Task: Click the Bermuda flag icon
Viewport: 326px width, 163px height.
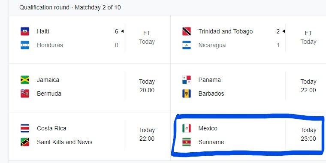Action: tap(25, 94)
